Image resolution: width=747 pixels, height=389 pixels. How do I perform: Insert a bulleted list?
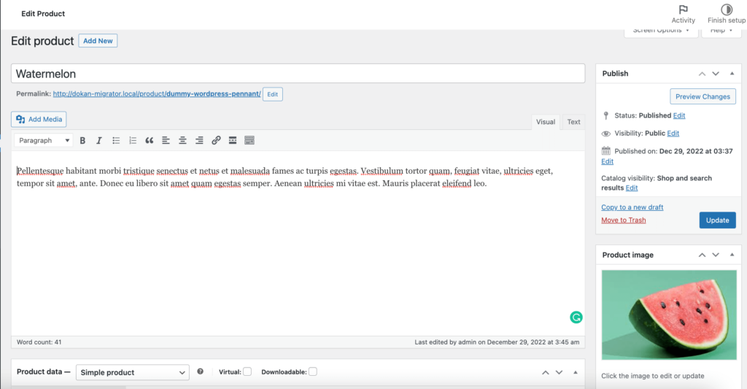click(x=116, y=141)
